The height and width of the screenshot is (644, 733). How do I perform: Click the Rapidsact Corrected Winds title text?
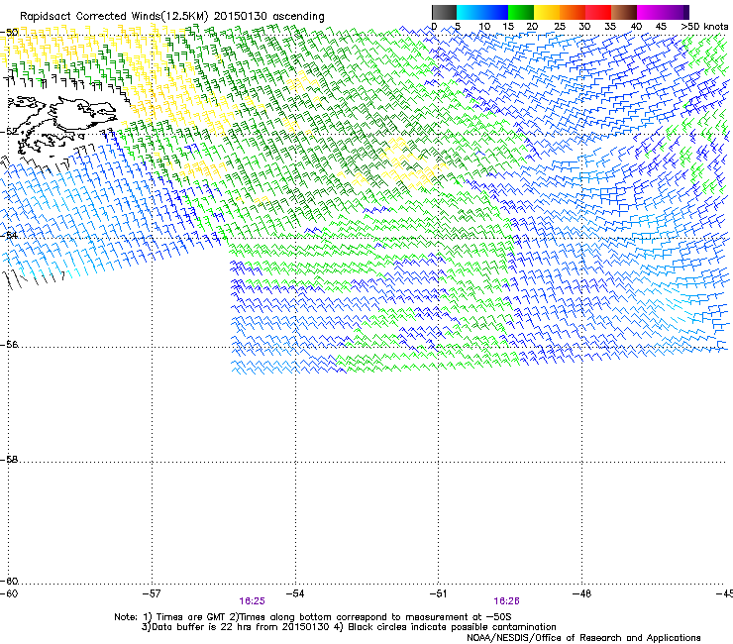click(x=172, y=17)
